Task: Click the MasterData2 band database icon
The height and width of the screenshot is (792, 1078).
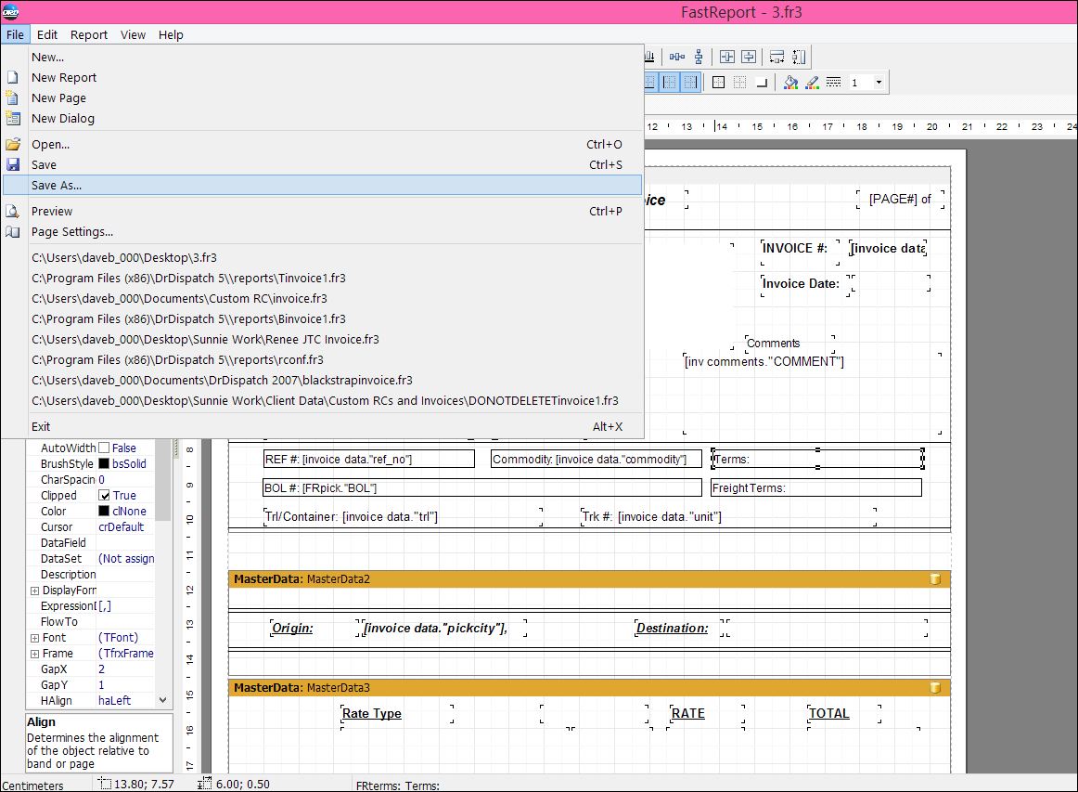Action: tap(935, 578)
